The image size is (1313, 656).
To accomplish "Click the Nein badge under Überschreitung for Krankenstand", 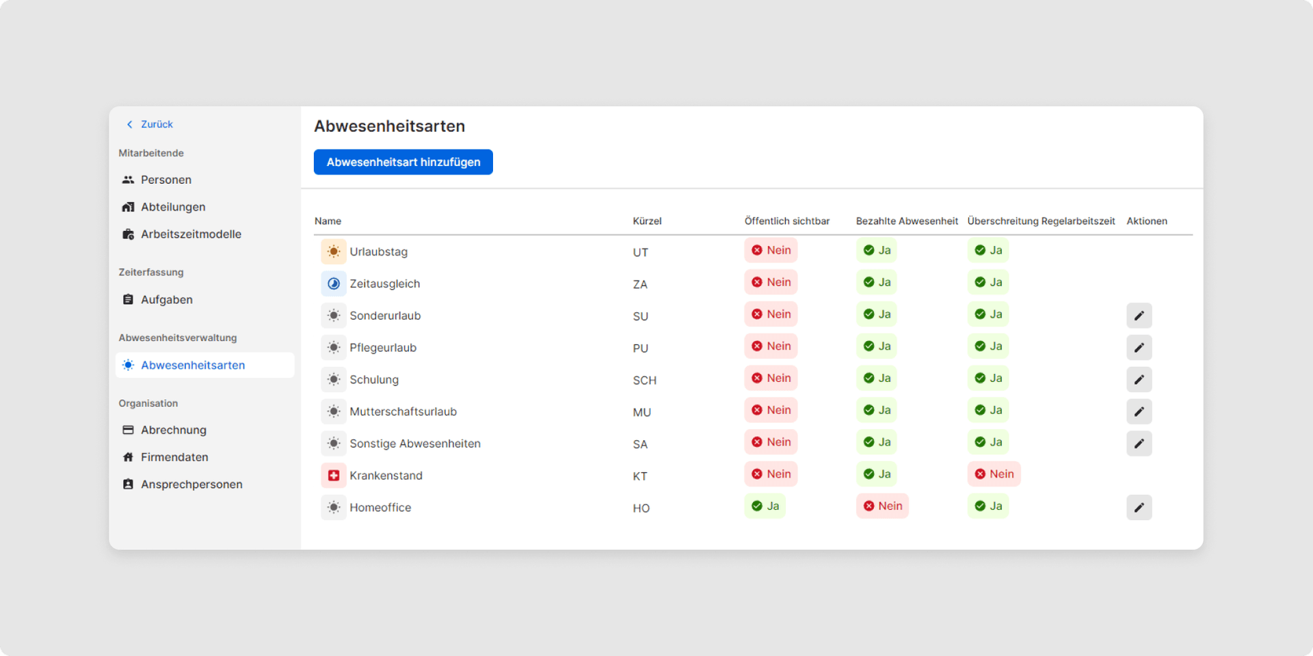I will pyautogui.click(x=994, y=474).
